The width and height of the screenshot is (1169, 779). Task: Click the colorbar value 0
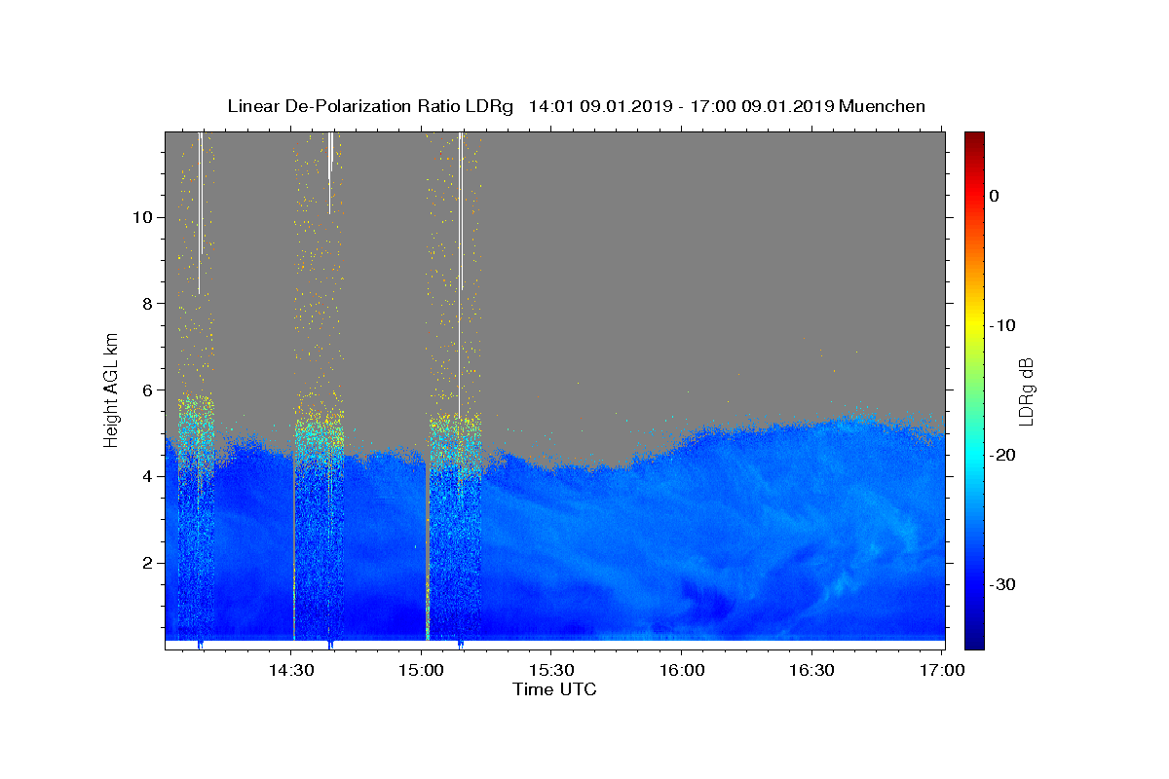(x=995, y=196)
